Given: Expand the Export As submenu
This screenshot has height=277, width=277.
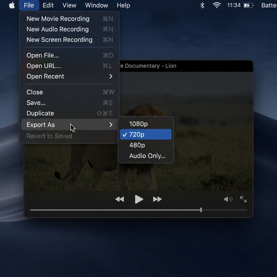Looking at the screenshot, I should point(69,124).
